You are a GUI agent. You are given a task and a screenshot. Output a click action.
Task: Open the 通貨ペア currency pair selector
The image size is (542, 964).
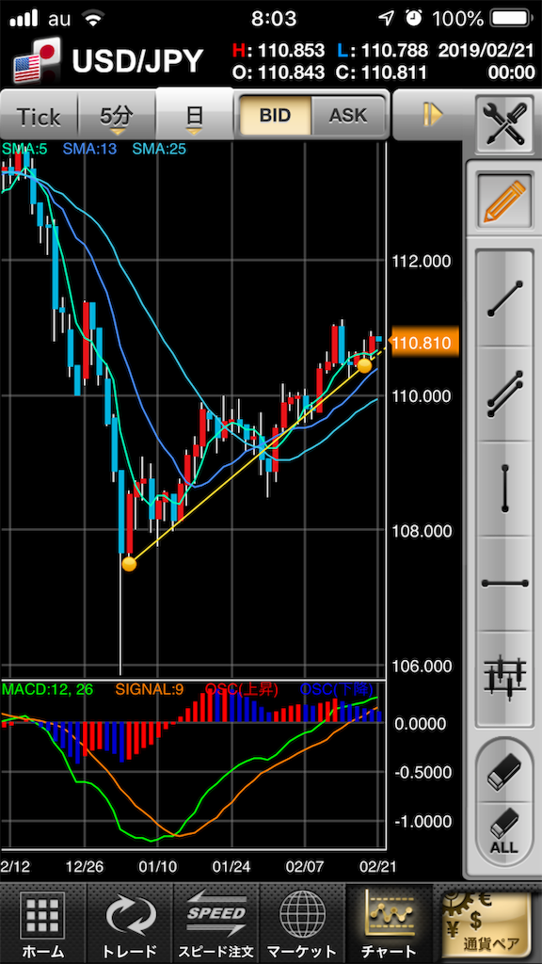(x=487, y=924)
